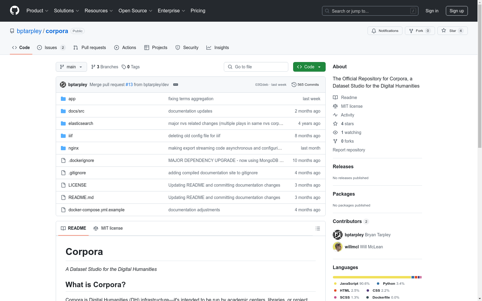This screenshot has height=301, width=482.
Task: Click the GitHub logo icon
Action: 14,11
